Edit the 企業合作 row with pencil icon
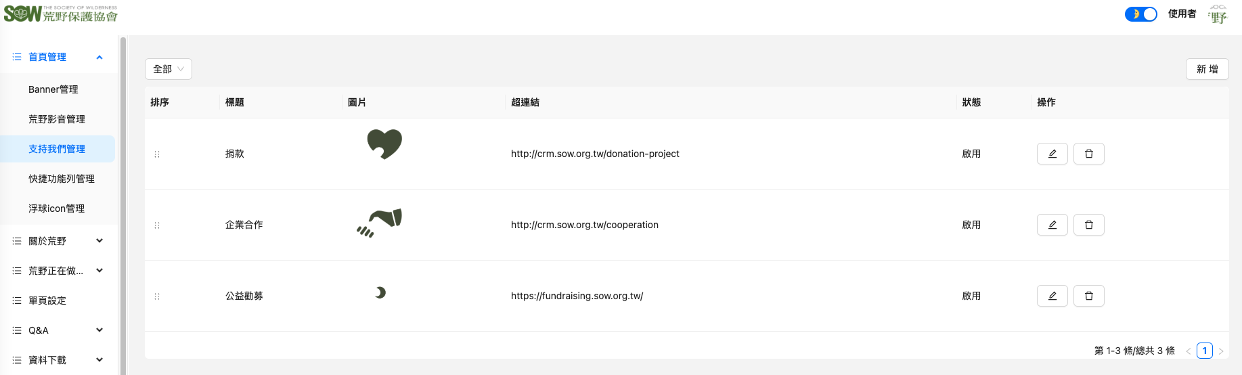Viewport: 1242px width, 375px height. 1052,225
